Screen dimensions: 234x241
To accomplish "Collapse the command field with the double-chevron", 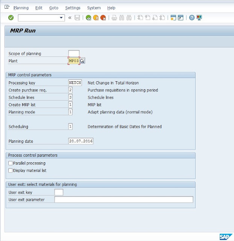I will pyautogui.click(x=70, y=18).
